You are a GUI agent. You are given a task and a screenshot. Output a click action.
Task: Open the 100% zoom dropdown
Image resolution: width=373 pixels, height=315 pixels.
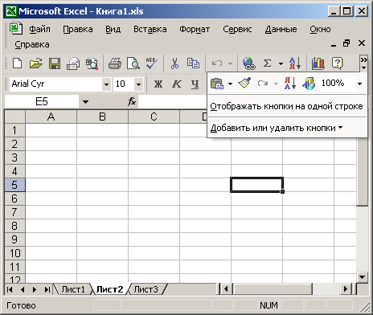click(x=359, y=84)
